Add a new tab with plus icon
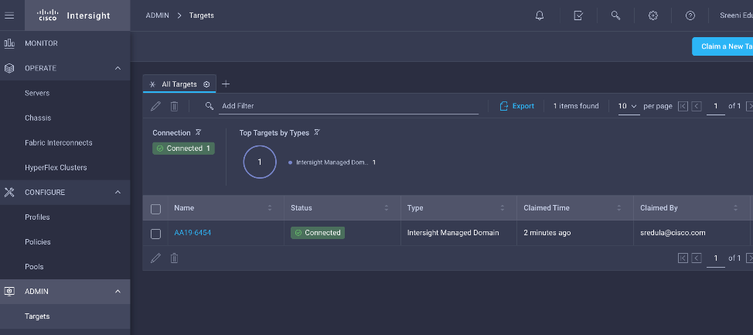The height and width of the screenshot is (335, 753). pos(226,84)
